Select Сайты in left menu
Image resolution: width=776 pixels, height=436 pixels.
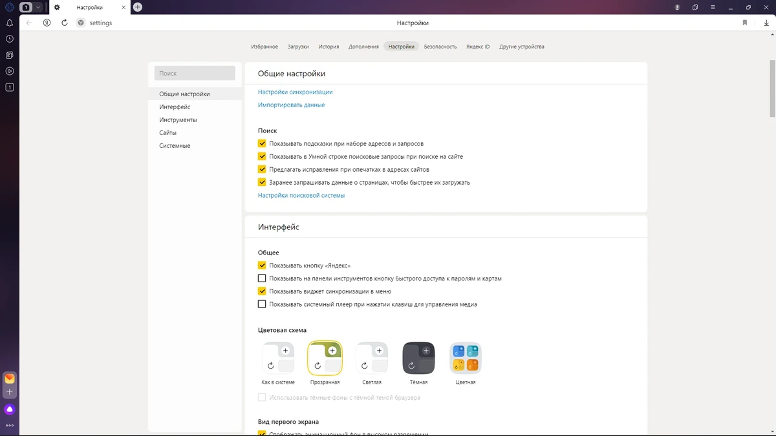pos(195,133)
